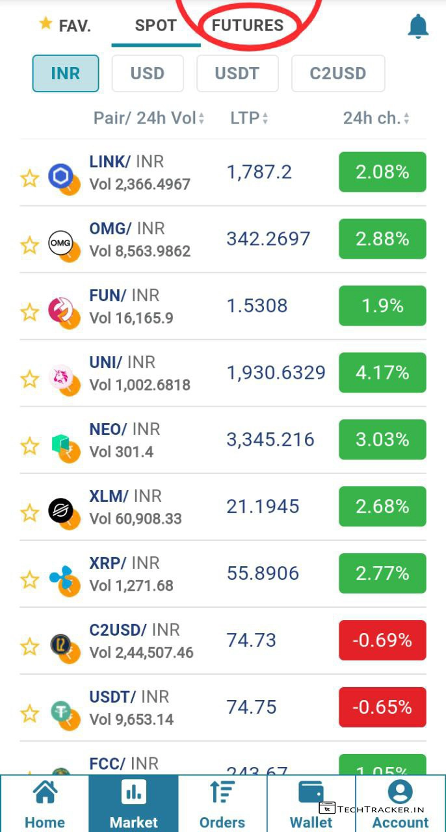Image resolution: width=446 pixels, height=832 pixels.
Task: Tap the XLM Stellar coin logo
Action: 62,511
